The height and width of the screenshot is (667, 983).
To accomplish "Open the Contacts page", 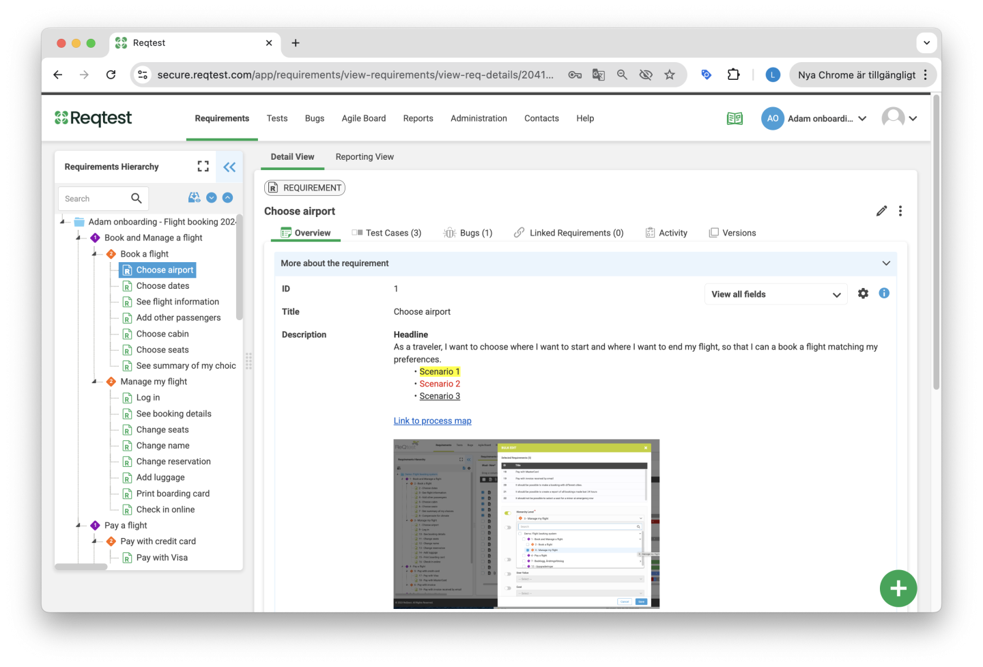I will 542,118.
